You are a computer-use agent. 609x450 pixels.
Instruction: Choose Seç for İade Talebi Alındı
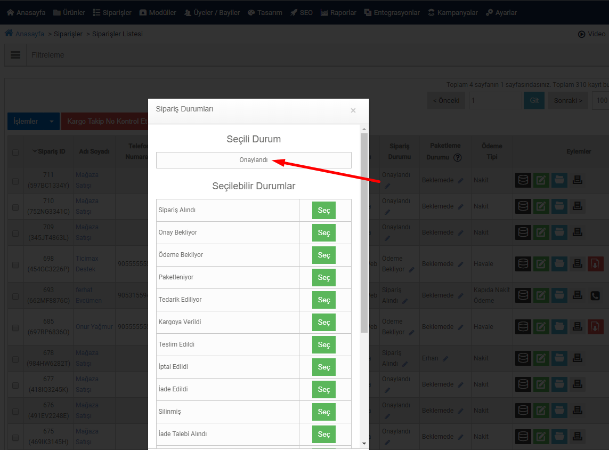coord(324,434)
